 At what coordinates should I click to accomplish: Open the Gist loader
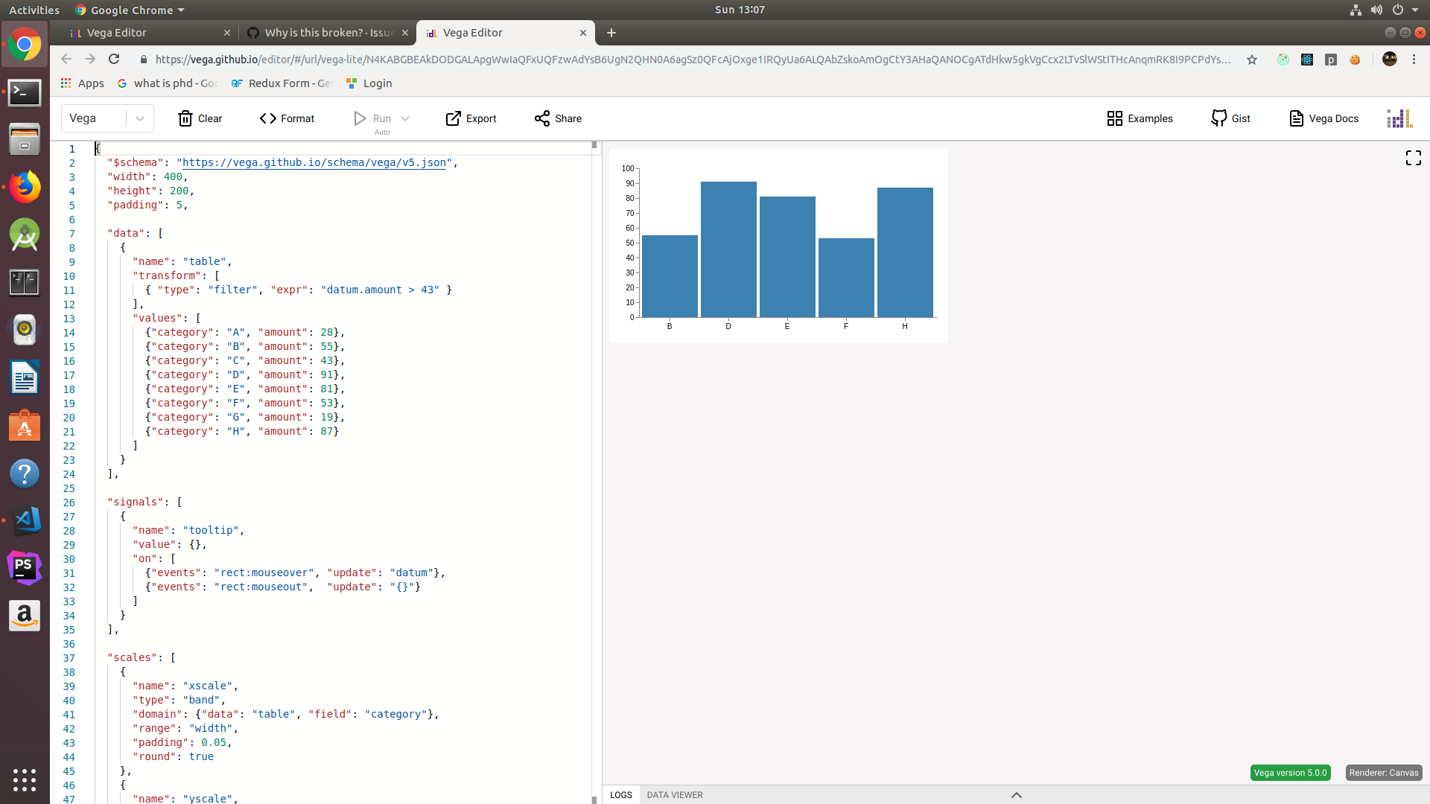pos(1230,118)
